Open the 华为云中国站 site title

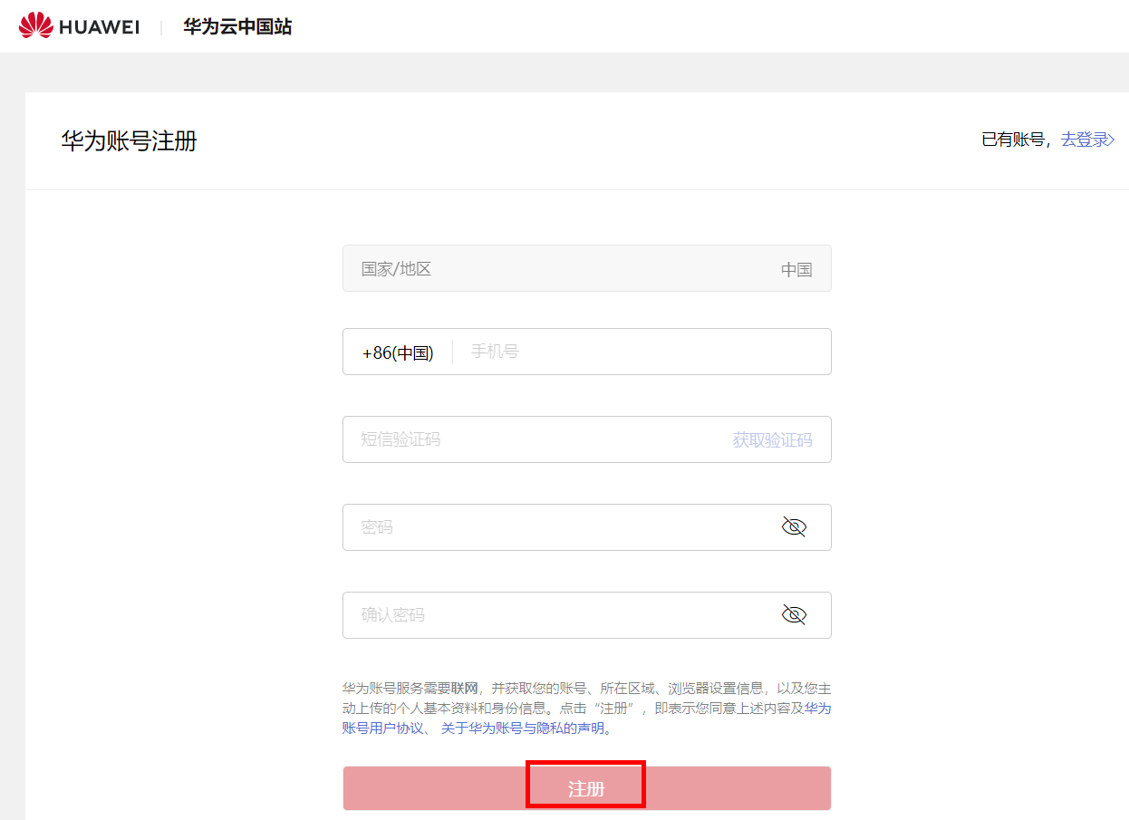pos(237,27)
